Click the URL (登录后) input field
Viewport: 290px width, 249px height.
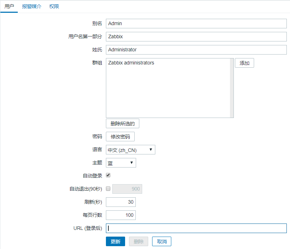click(196, 228)
